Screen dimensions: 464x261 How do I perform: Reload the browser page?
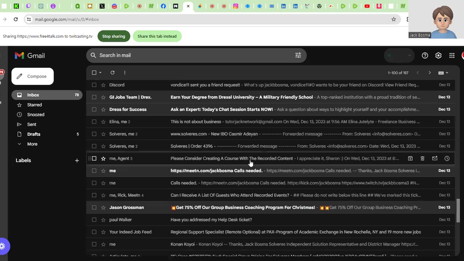click(x=16, y=19)
